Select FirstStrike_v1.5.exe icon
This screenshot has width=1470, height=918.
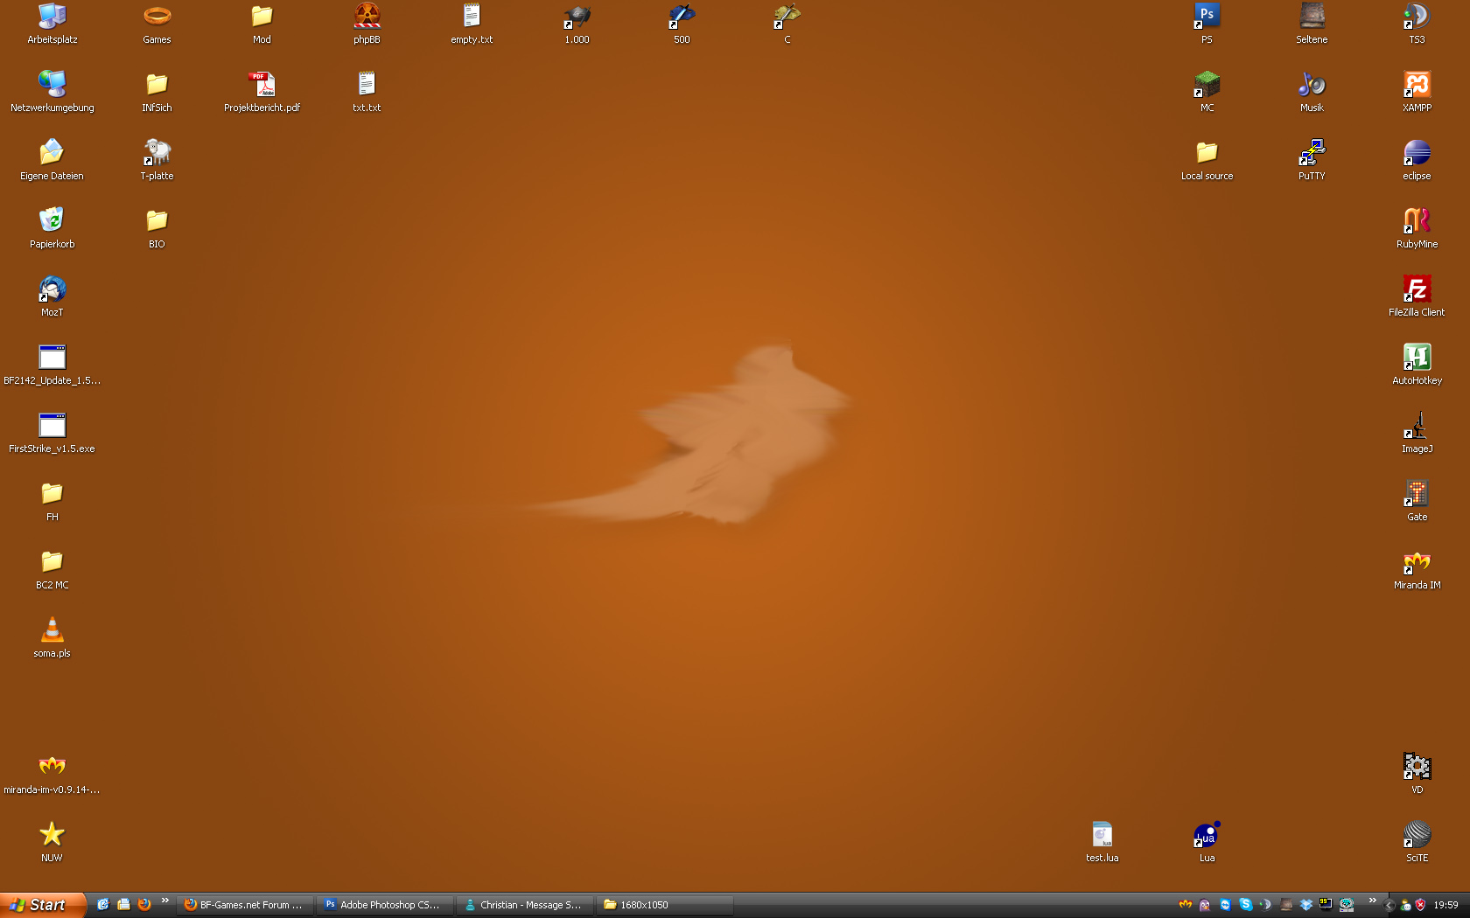coord(52,432)
